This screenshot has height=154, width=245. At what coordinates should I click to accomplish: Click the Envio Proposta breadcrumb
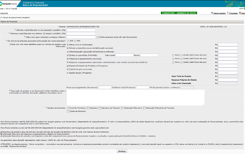pos(12,9)
